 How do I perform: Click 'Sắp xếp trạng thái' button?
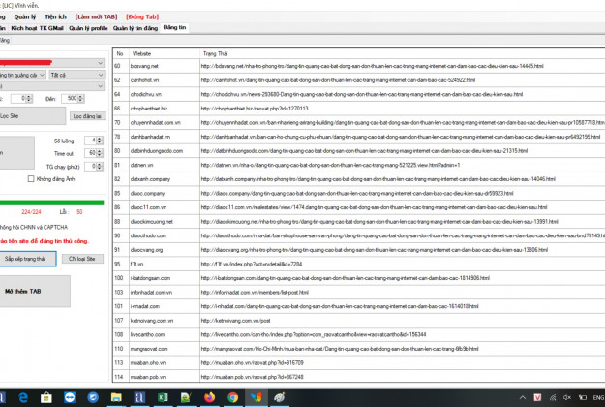[27, 259]
